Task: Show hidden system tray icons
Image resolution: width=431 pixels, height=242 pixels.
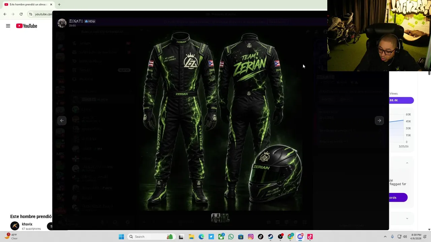Action: coord(385,237)
